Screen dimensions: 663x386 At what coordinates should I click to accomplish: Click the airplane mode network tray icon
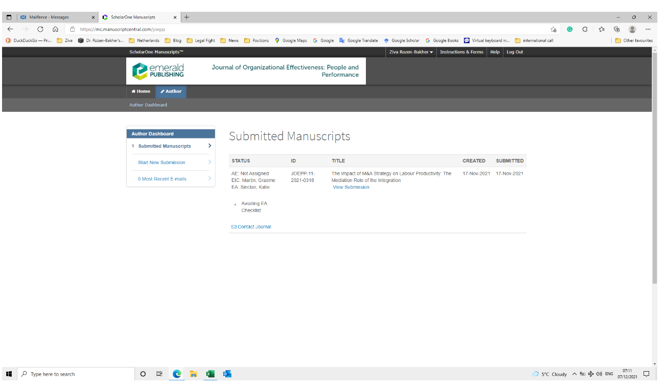[x=591, y=374]
